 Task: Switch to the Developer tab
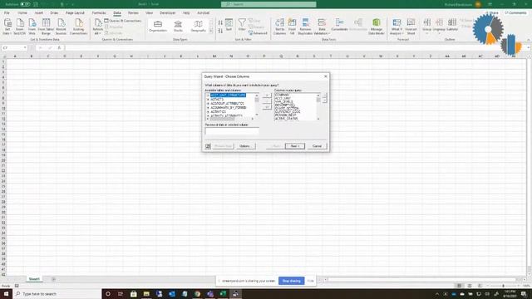pyautogui.click(x=168, y=13)
